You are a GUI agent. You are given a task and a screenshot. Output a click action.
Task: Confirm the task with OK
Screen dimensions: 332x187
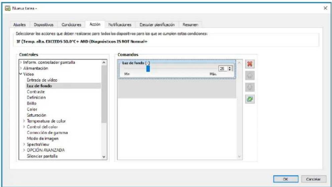pos(286,179)
